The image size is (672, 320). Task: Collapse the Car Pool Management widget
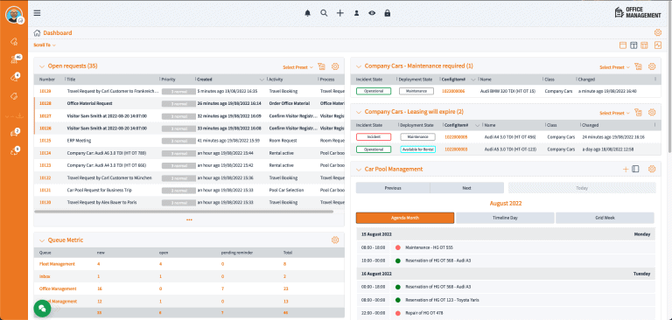[x=359, y=170]
